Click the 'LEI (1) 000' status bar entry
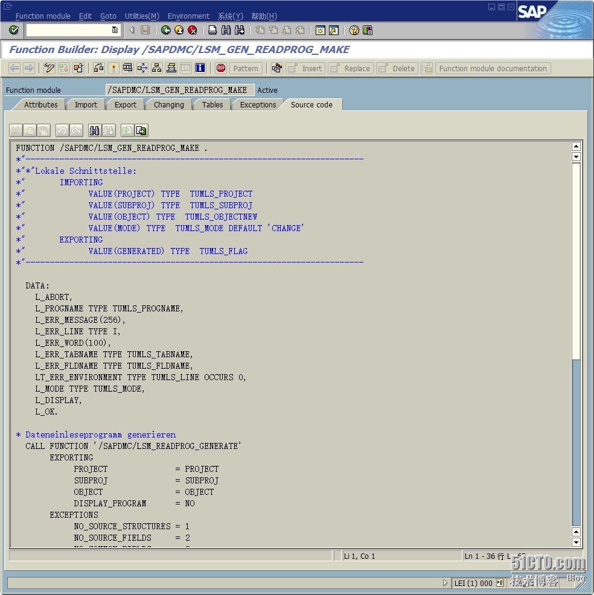594x595 pixels. [x=473, y=583]
